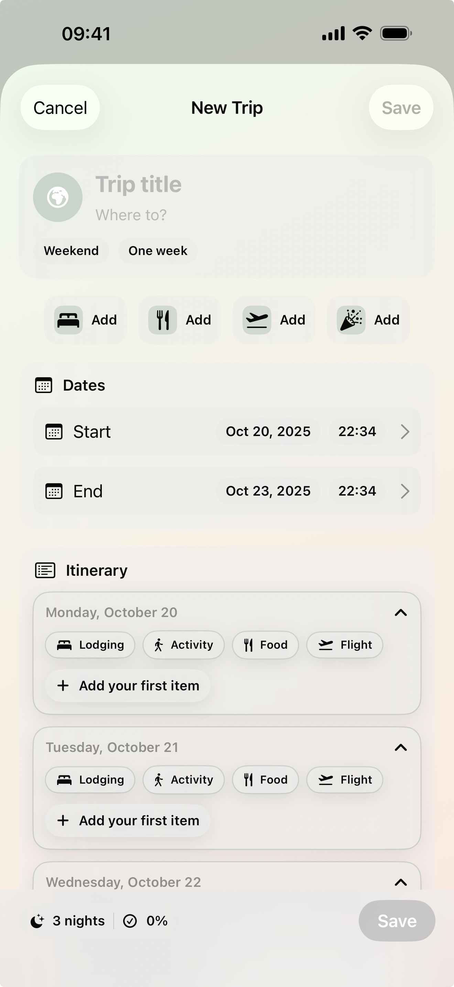Screen dimensions: 454x987
Task: Click the Itinerary list icon
Action: (x=45, y=570)
